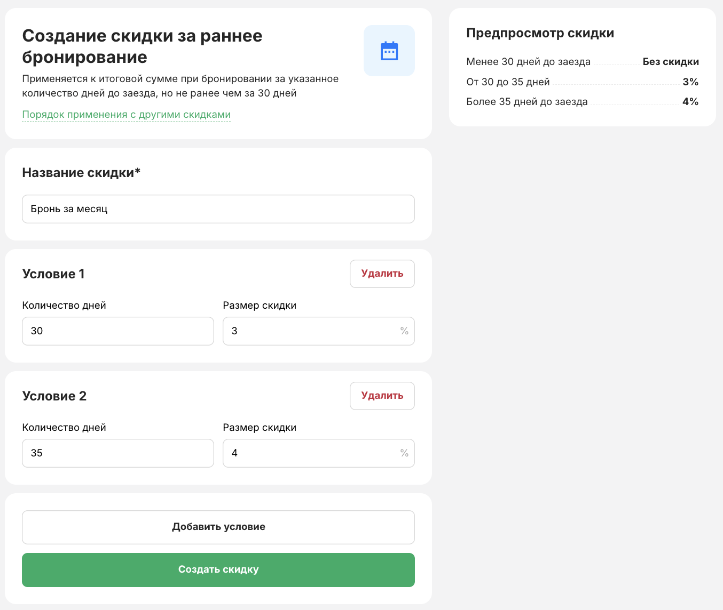
Task: Click the 'Условие 2' heading
Action: pyautogui.click(x=54, y=396)
